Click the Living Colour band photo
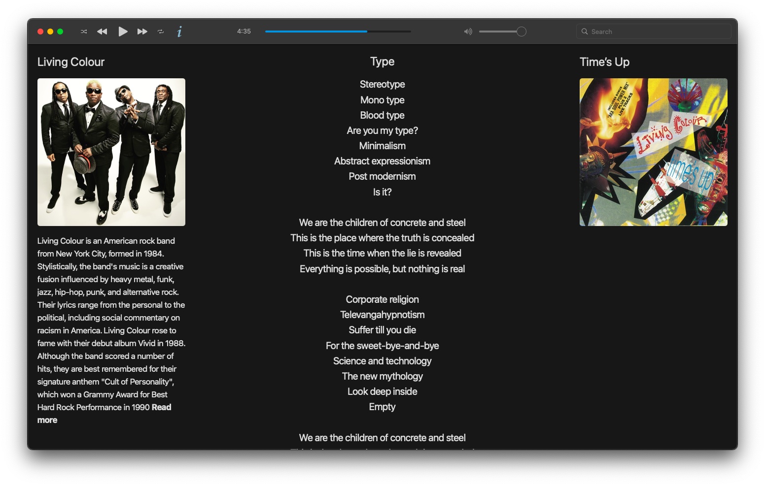This screenshot has width=765, height=486. coord(111,152)
